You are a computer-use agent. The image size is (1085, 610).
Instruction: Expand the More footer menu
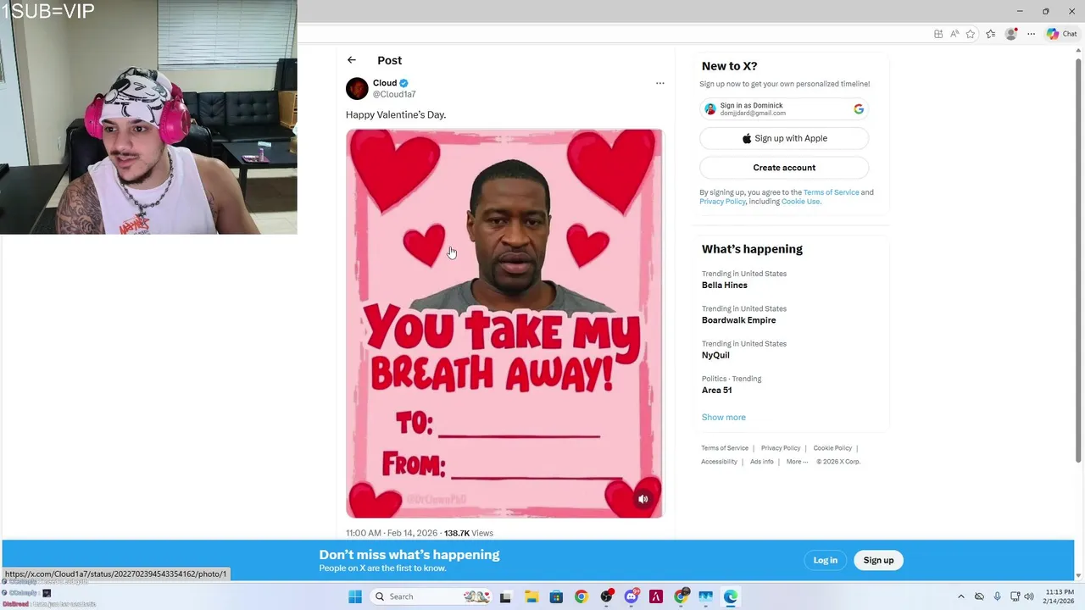(797, 462)
